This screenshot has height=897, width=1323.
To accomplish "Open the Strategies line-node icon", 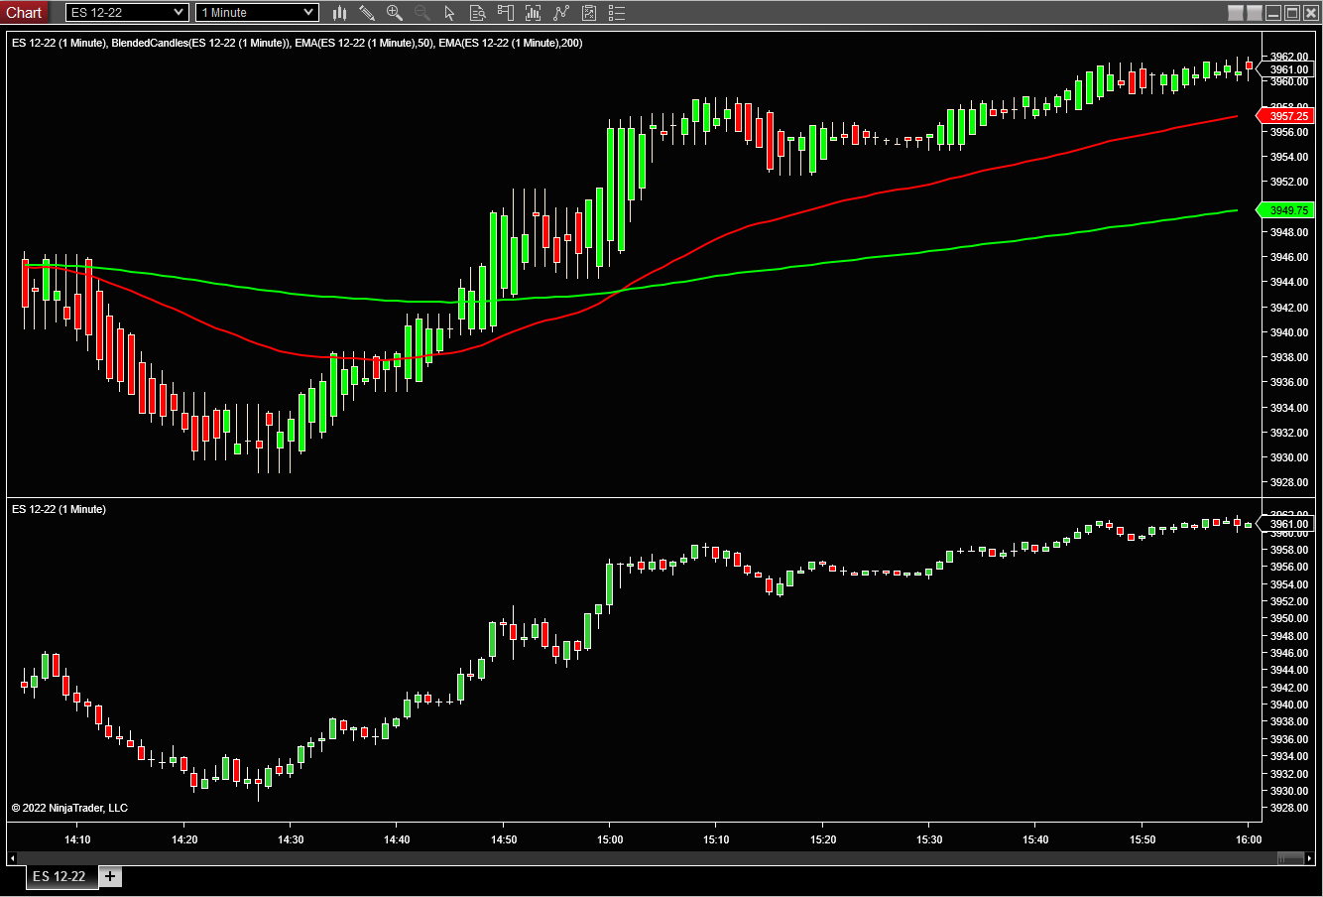I will tap(561, 13).
